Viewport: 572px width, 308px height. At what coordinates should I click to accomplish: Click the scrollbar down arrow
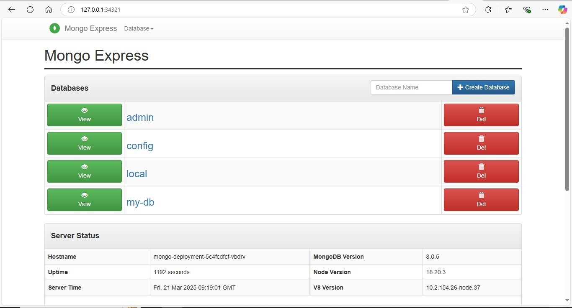click(x=568, y=300)
